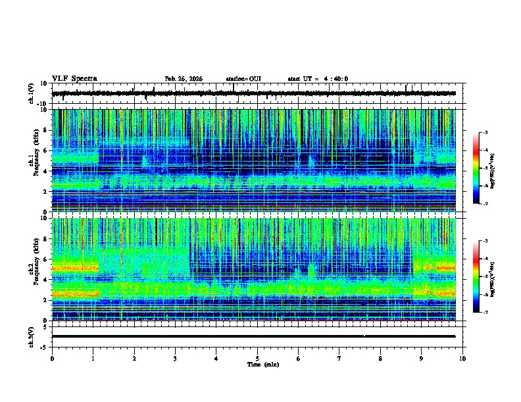Click the '-10' tick on ch.1(V) axis
This screenshot has width=521, height=402.
tap(43, 104)
